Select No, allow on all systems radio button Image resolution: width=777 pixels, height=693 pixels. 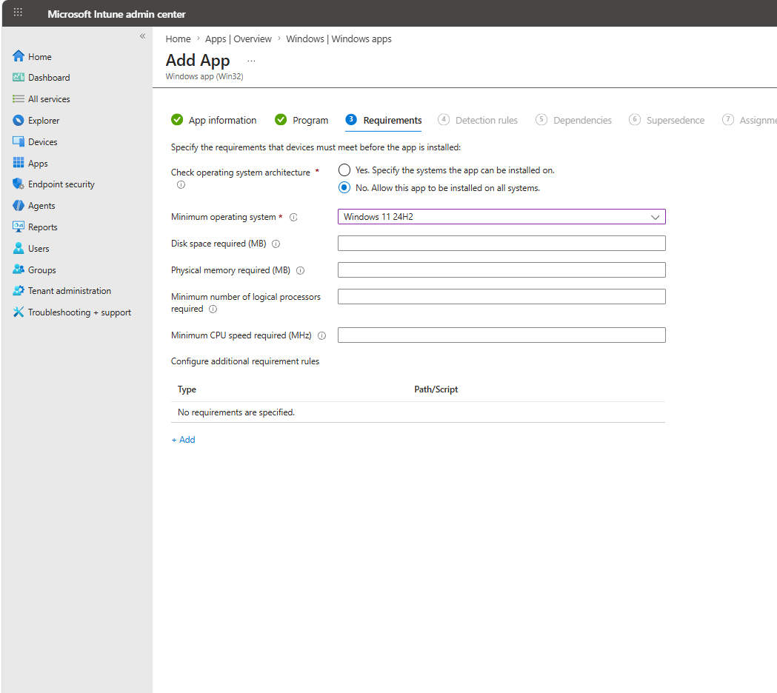pyautogui.click(x=344, y=188)
